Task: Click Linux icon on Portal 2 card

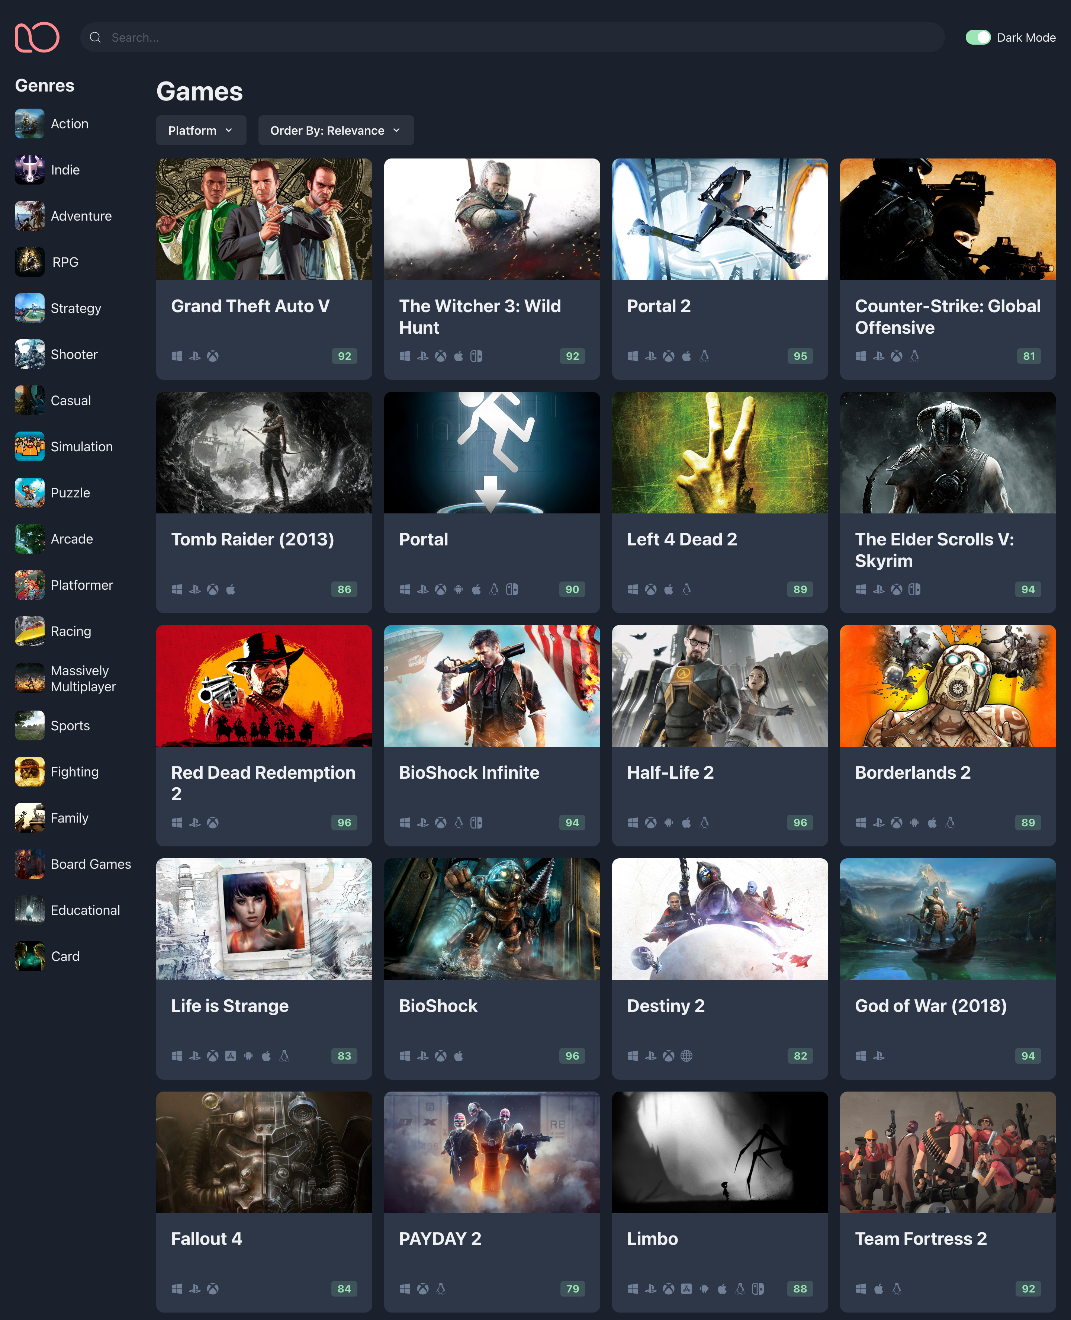Action: 705,356
